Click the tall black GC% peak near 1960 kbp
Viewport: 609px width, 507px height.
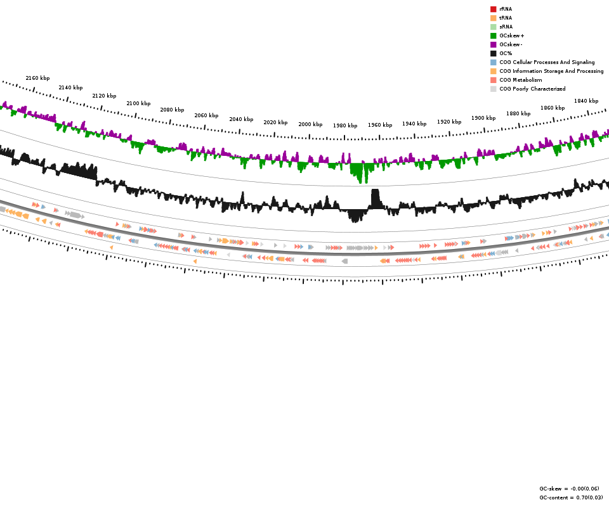pyautogui.click(x=375, y=198)
